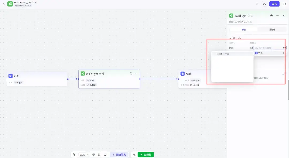The width and height of the screenshot is (289, 158).
Task: Open the collaborators icon in header
Action: point(264,4)
